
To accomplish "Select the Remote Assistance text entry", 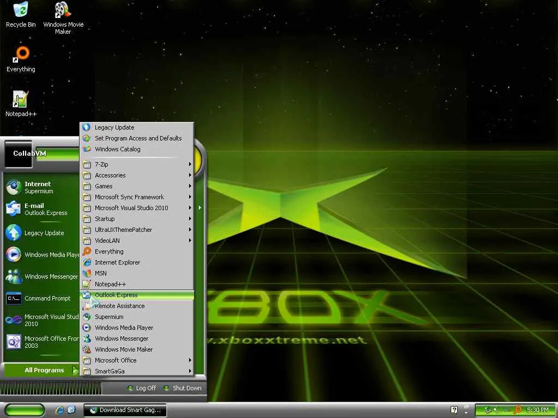I will [119, 306].
